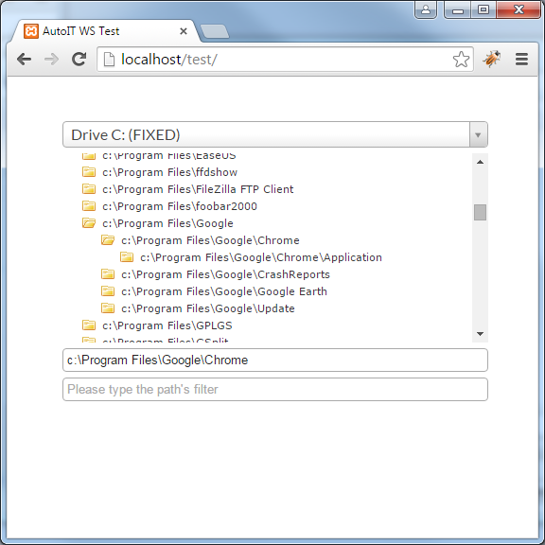Click the tree scrollbar up arrow
The image size is (545, 545).
(480, 162)
